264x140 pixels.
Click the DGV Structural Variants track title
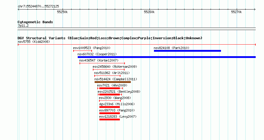pos(110,38)
